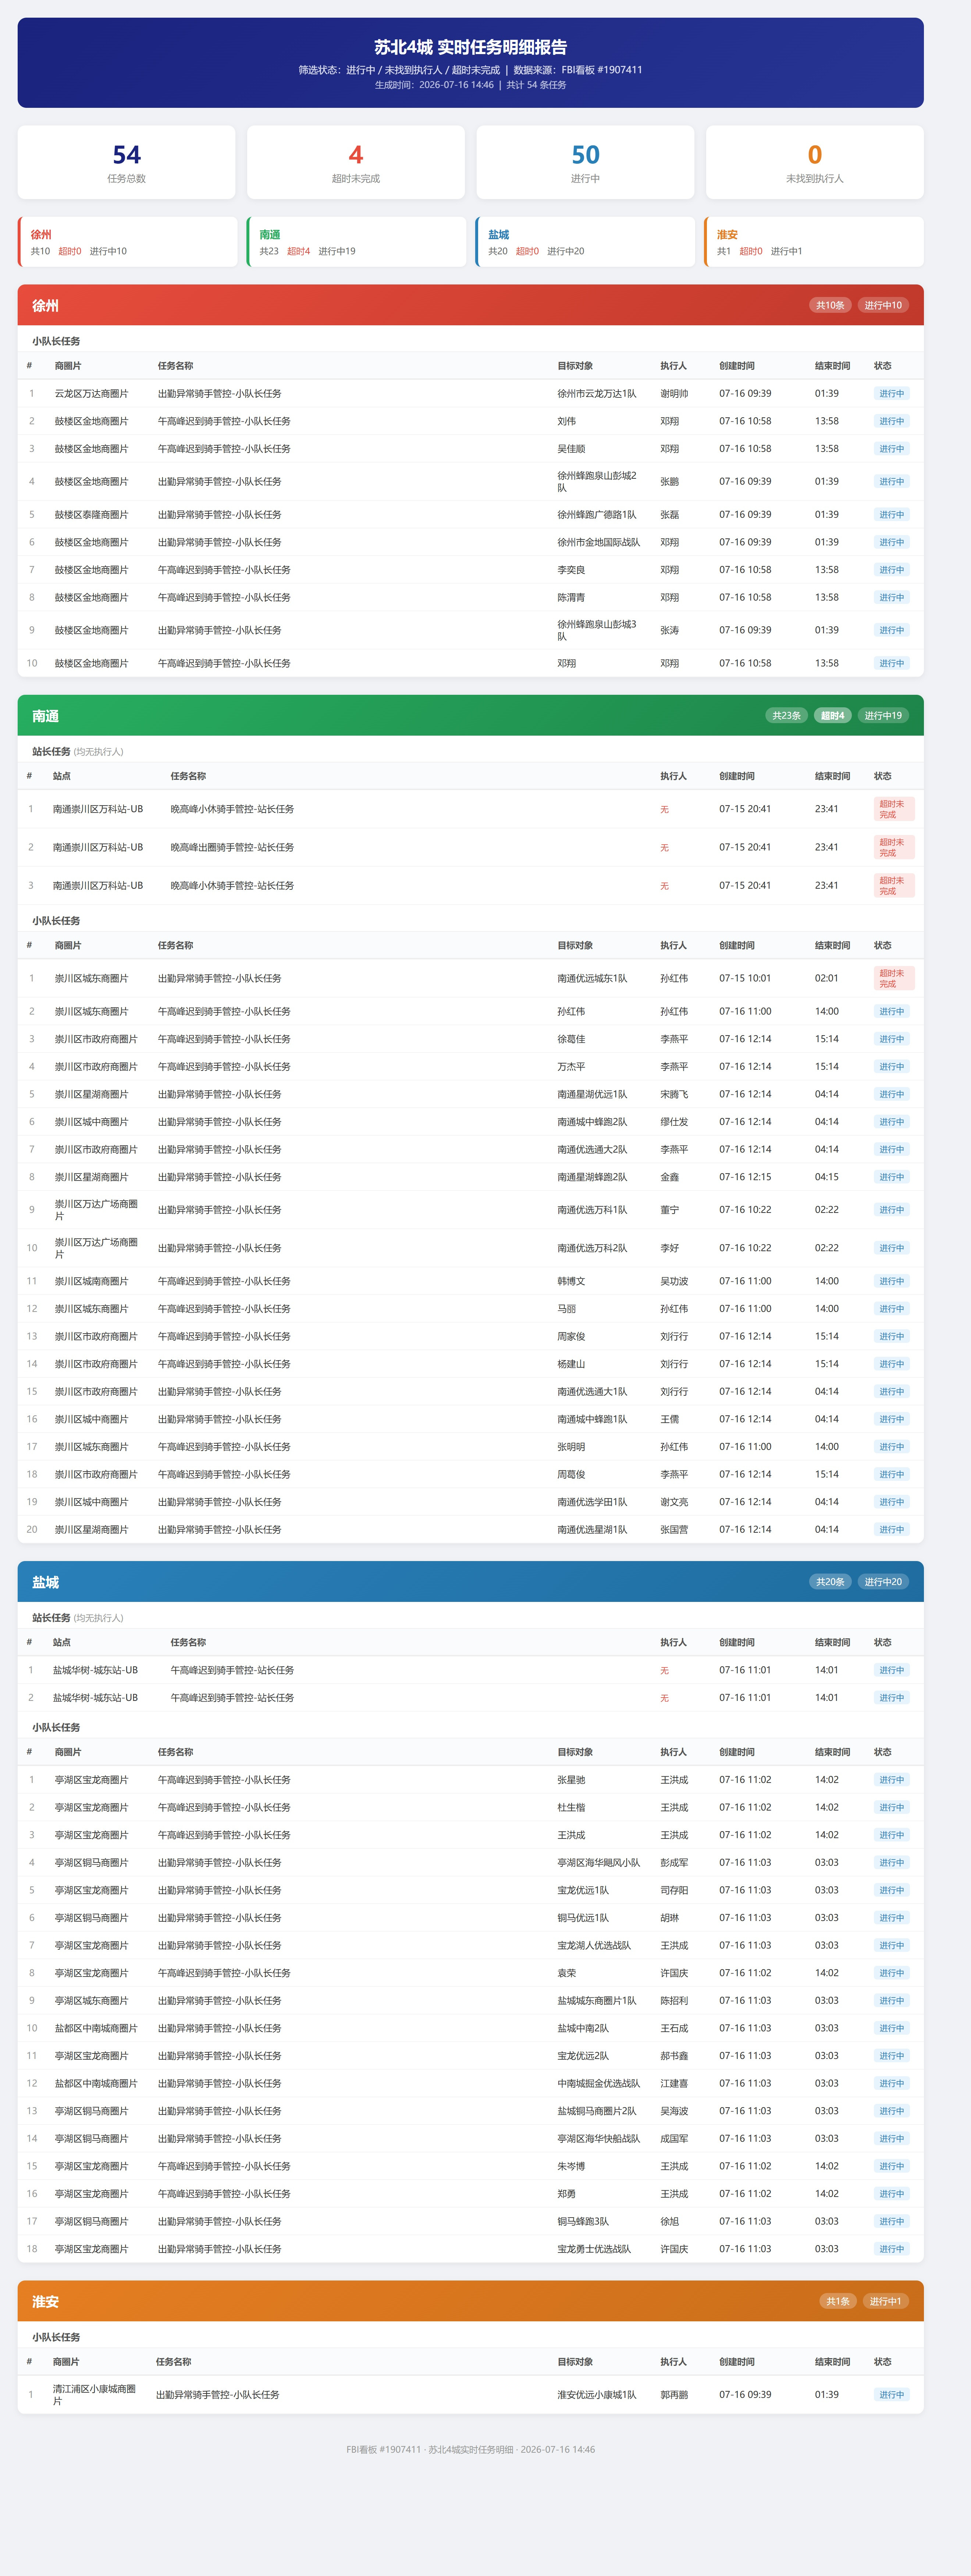Select the 50 进行中 summary card
Viewport: 971px width, 2576px height.
coord(586,162)
